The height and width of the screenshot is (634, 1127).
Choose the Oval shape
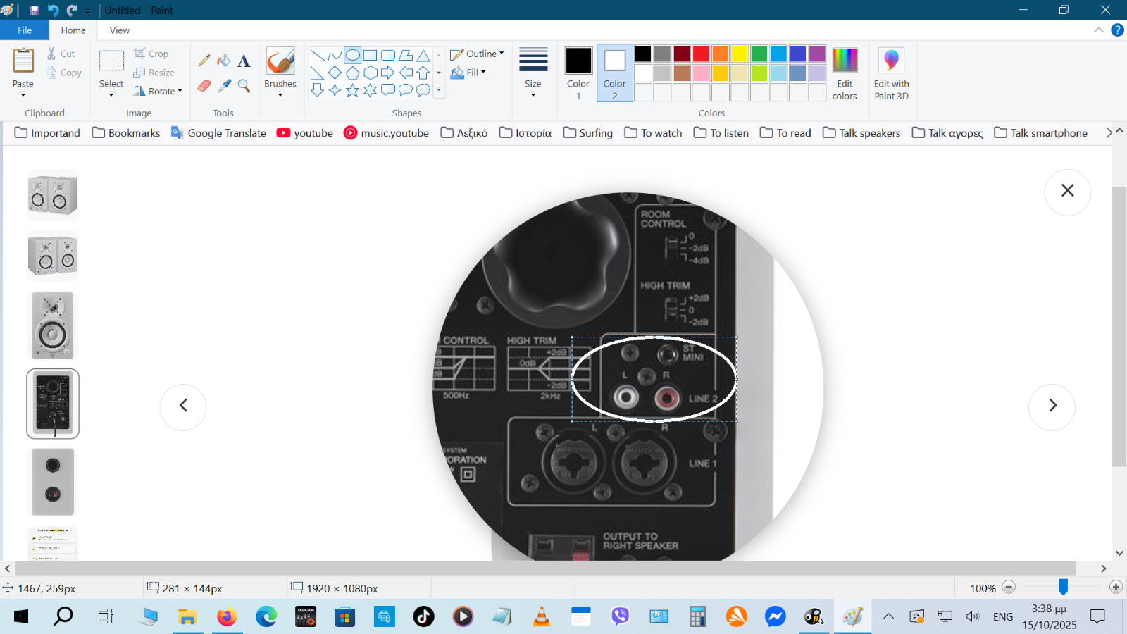(353, 56)
